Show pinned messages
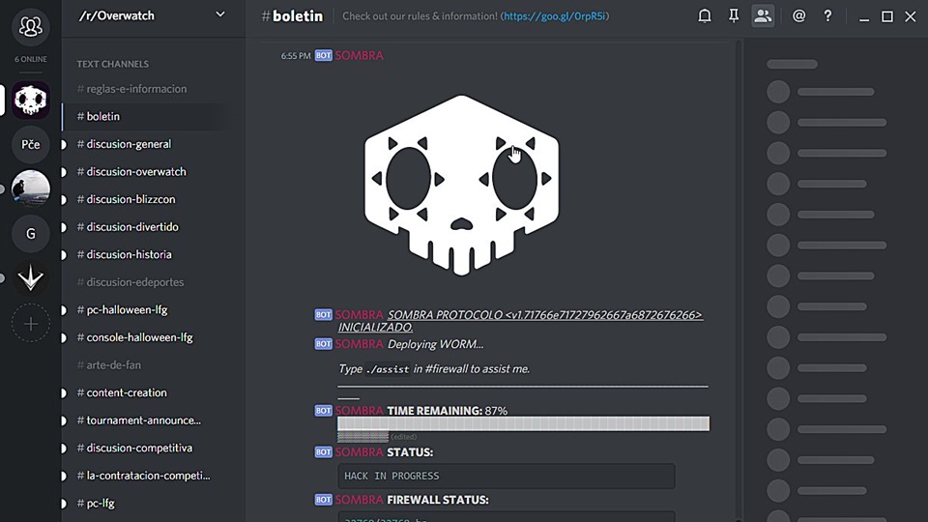The height and width of the screenshot is (522, 928). [x=734, y=16]
